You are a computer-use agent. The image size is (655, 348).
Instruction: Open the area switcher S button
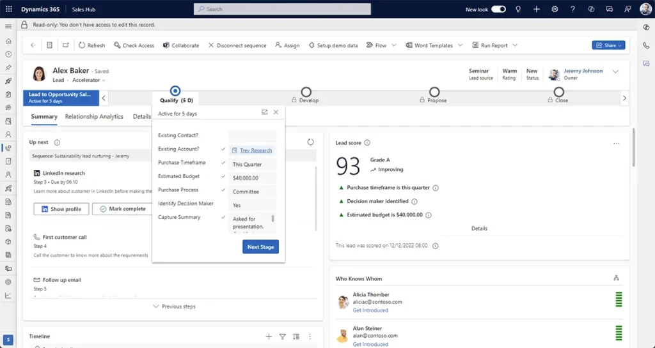click(8, 340)
